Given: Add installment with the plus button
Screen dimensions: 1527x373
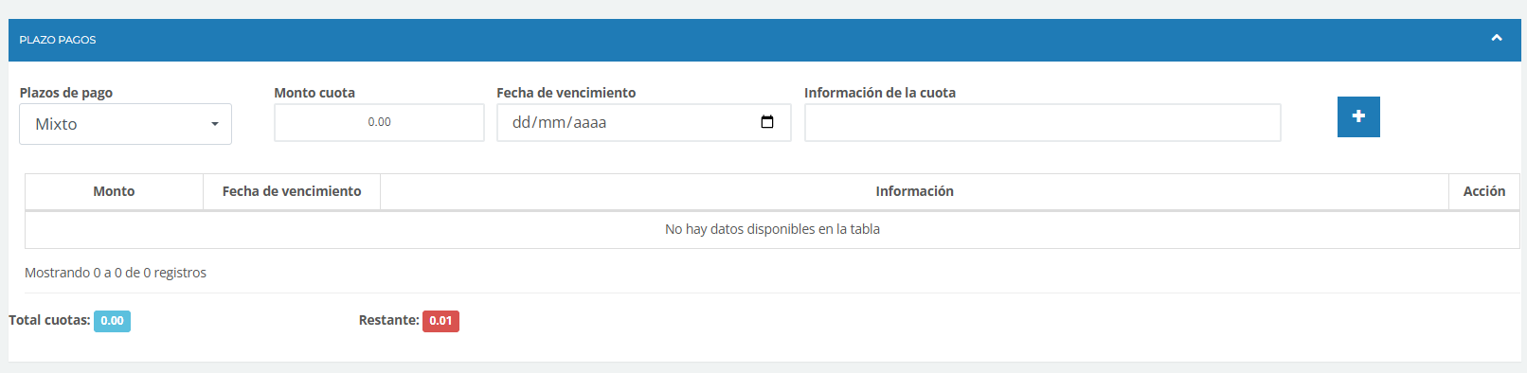Looking at the screenshot, I should pos(1358,116).
